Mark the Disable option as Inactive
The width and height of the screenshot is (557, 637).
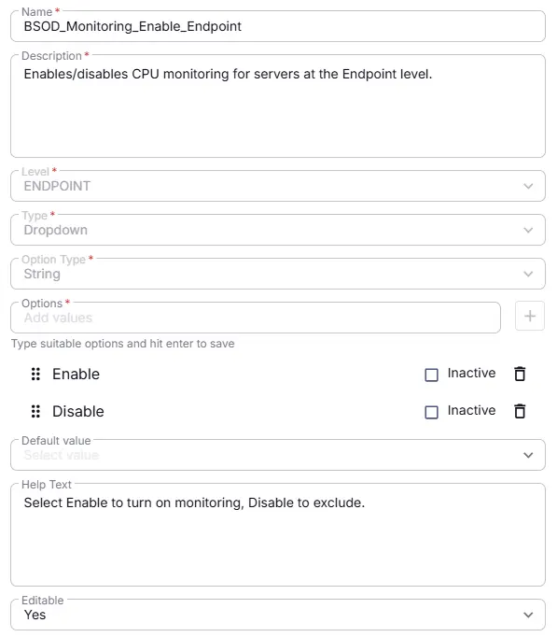[431, 412]
